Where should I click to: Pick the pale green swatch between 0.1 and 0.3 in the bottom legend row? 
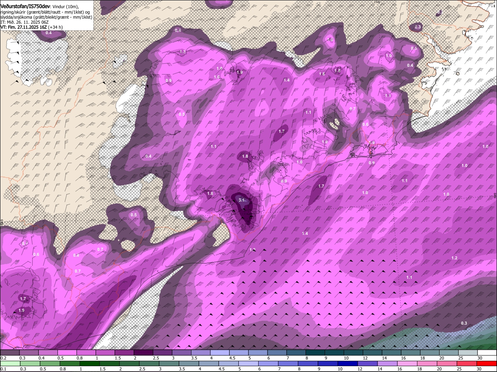point(11,363)
